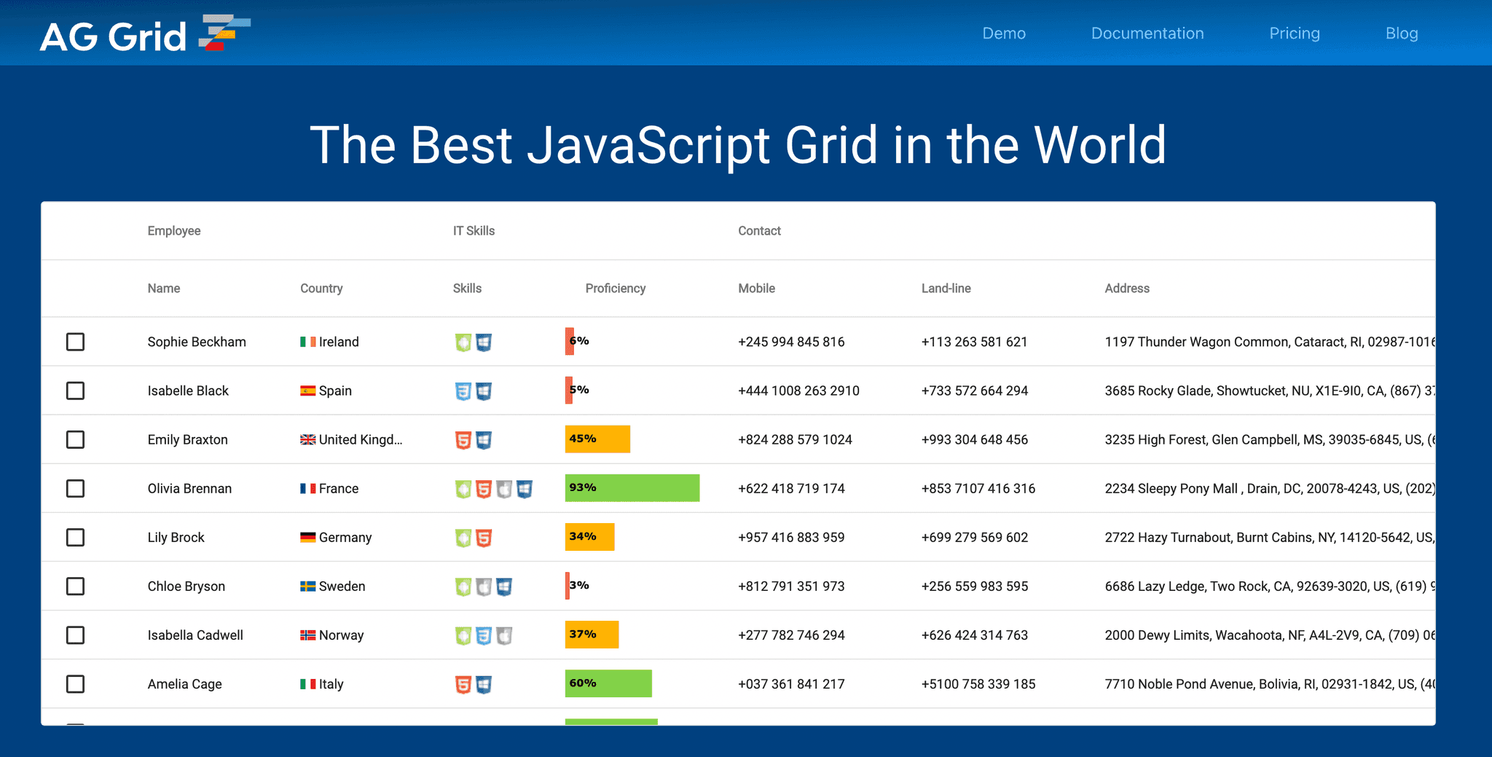The height and width of the screenshot is (757, 1492).
Task: Click the Windows skill badge in Isabelle Black's row
Action: 483,391
